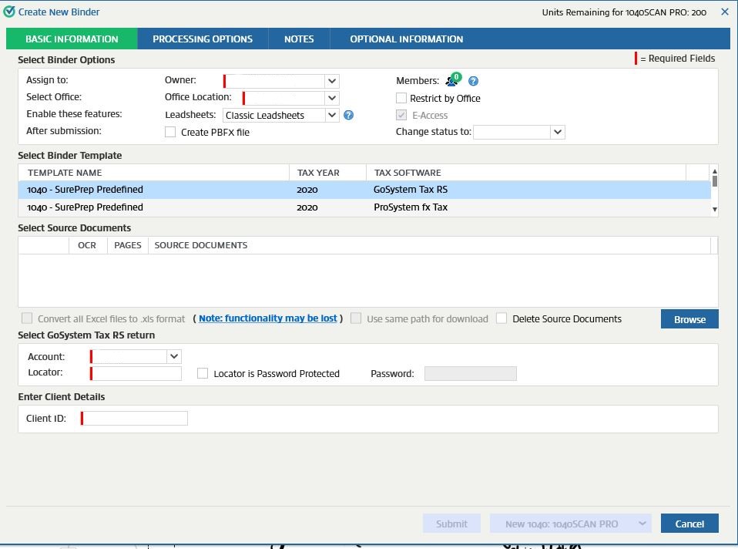The height and width of the screenshot is (549, 738).
Task: Check Create PBFX file option
Action: [170, 132]
